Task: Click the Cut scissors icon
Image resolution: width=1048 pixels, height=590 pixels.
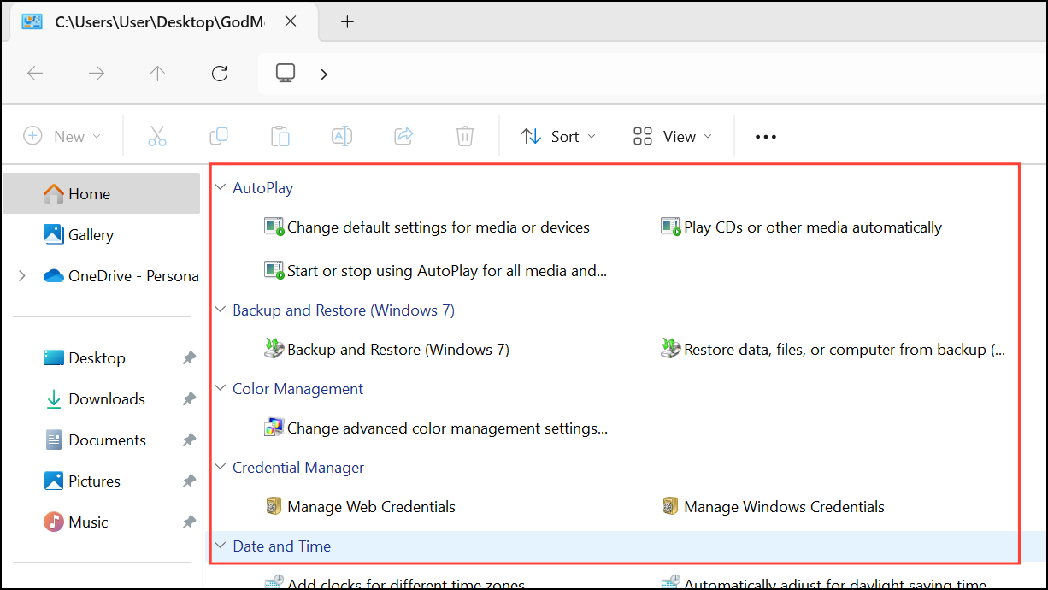Action: 157,136
